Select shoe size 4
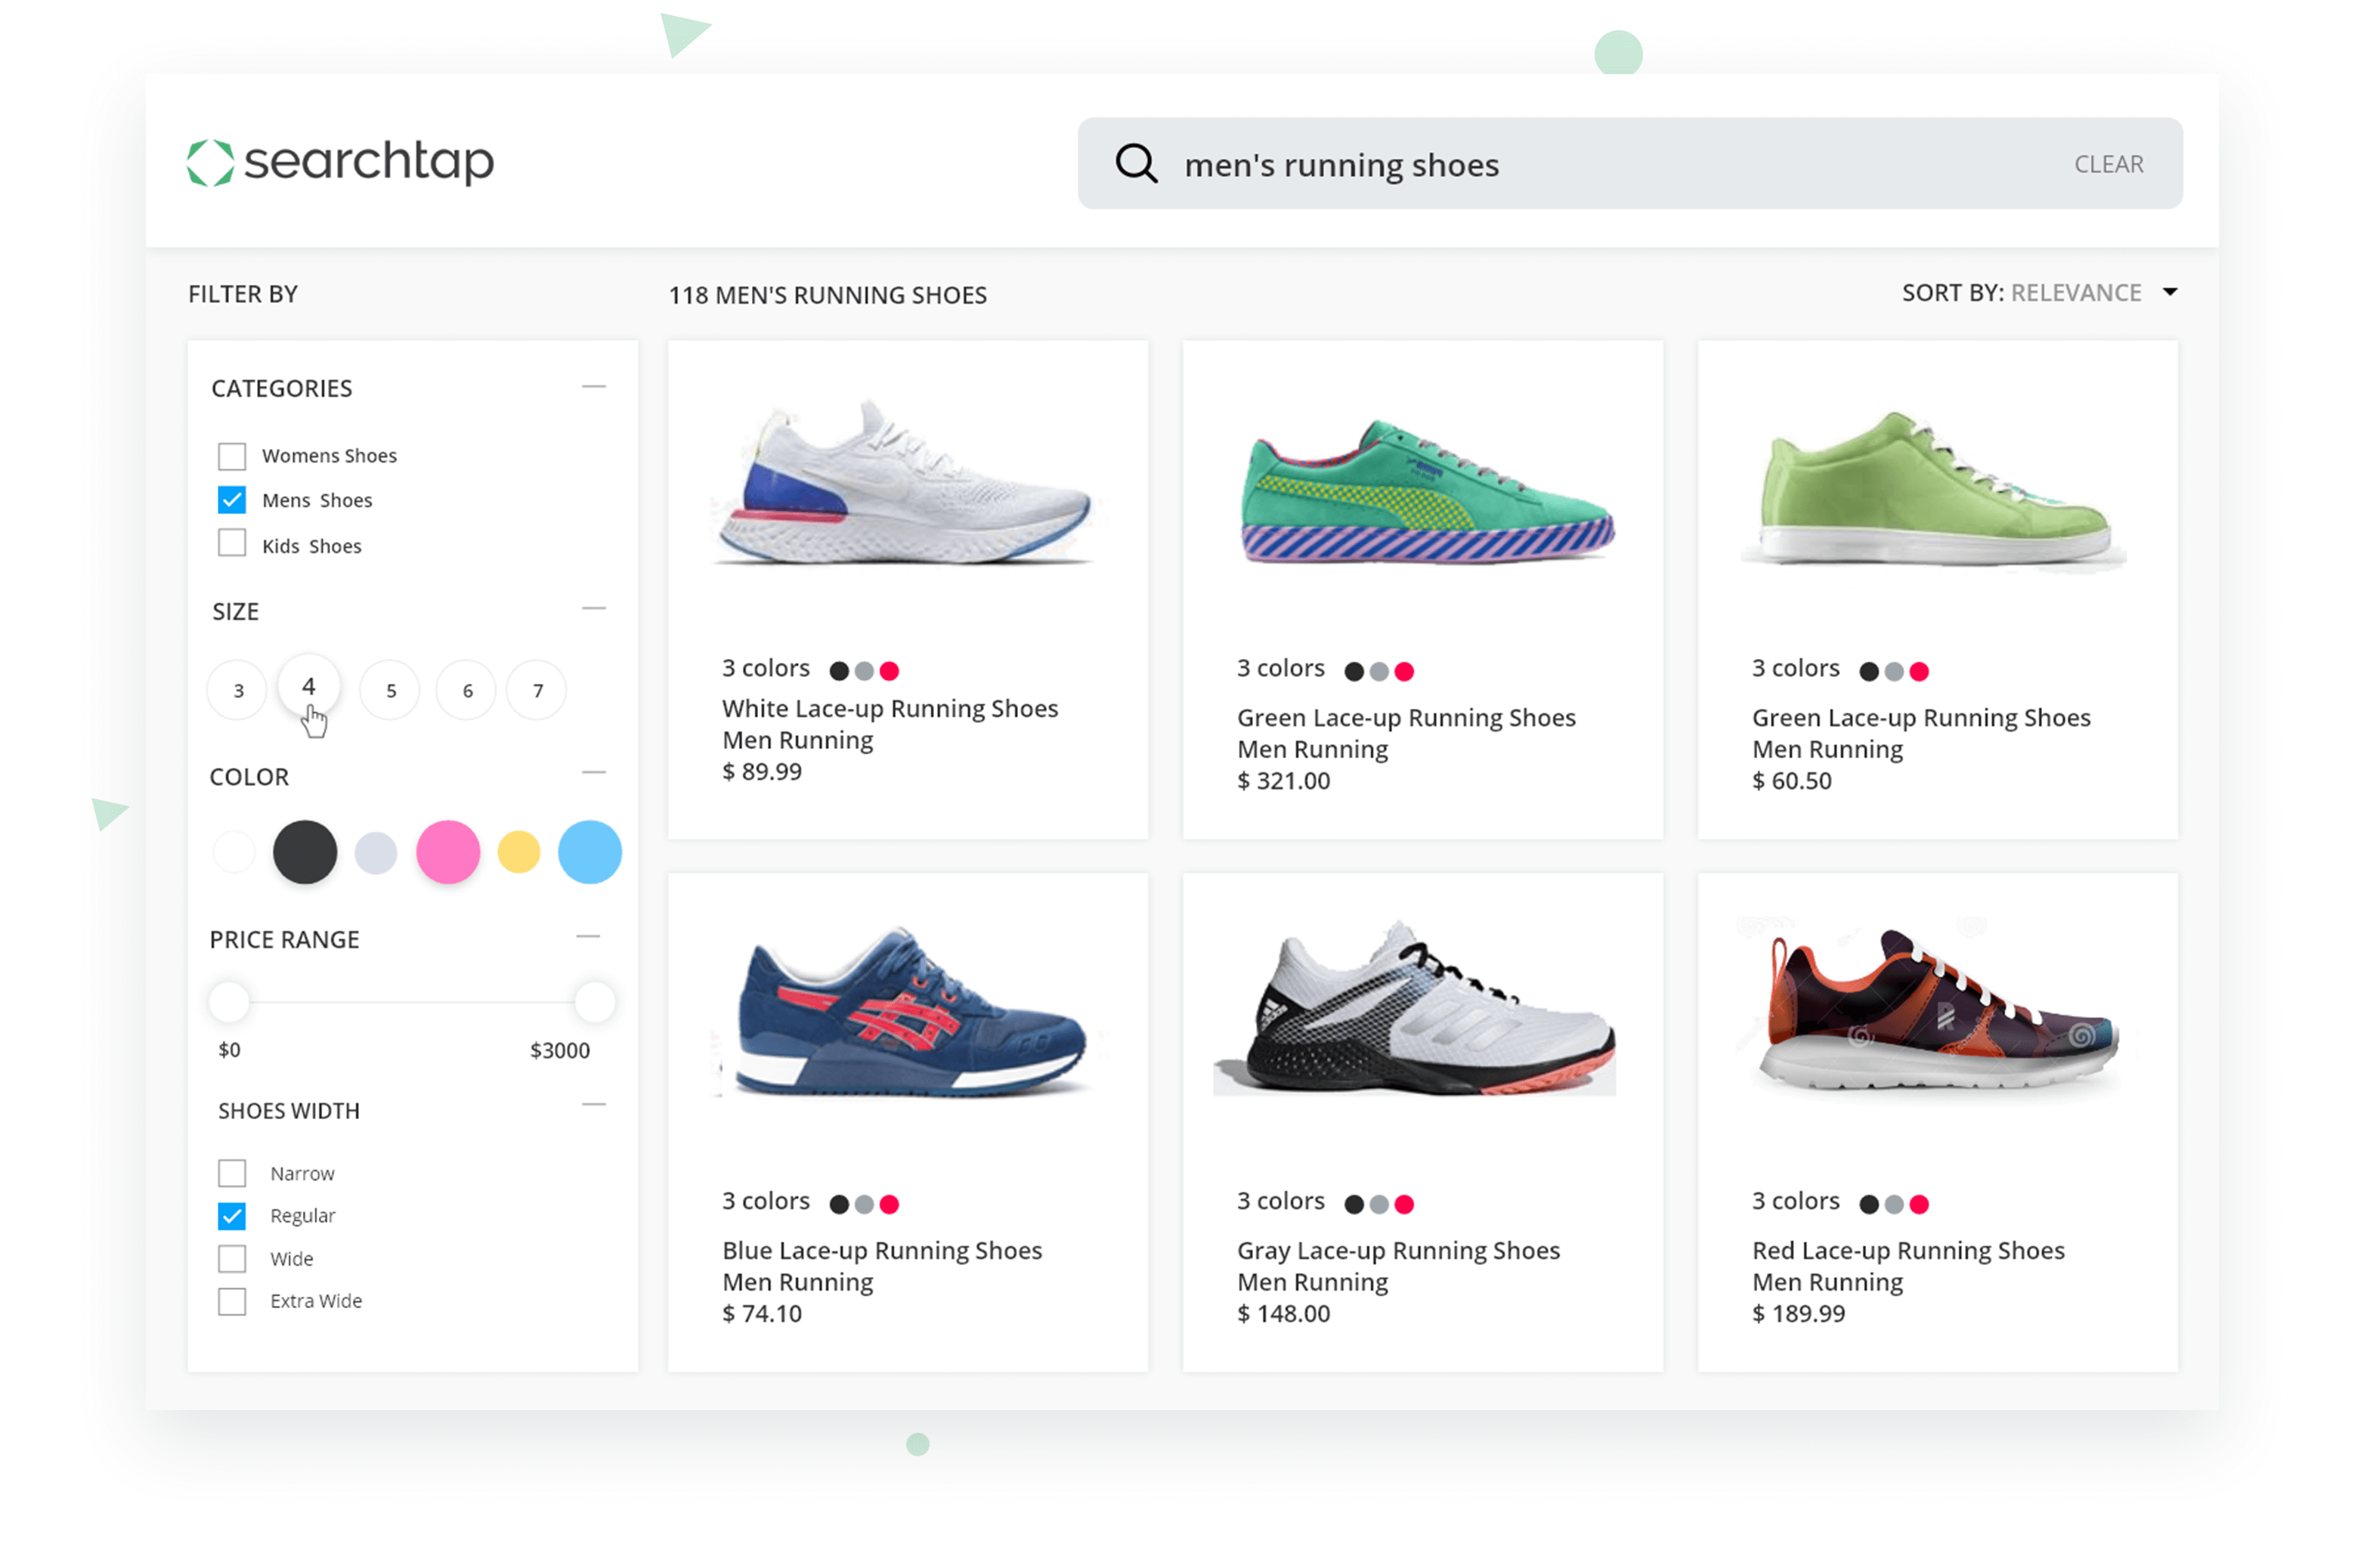Screen dimensions: 2364x1568 [308, 686]
